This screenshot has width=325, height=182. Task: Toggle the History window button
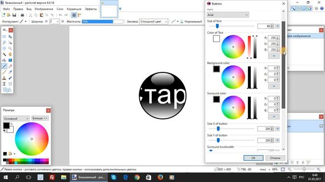click(x=299, y=9)
